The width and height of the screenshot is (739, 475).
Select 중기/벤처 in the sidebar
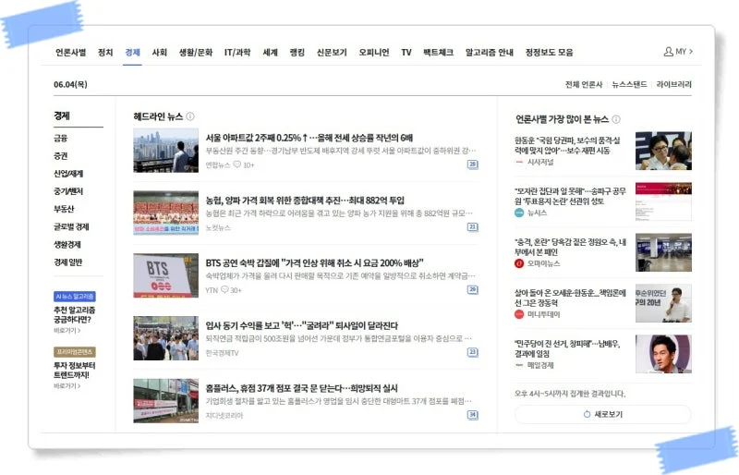(x=68, y=191)
